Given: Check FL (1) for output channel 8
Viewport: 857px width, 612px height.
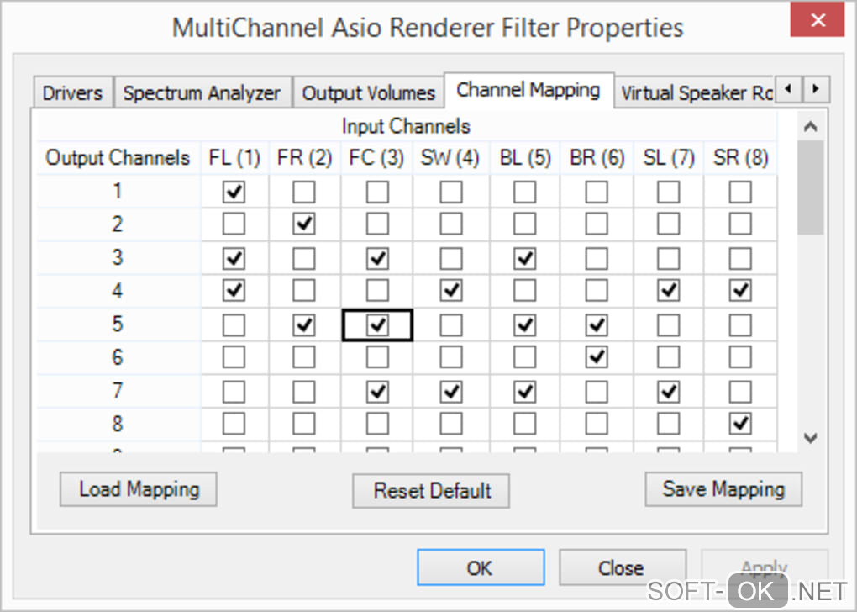Looking at the screenshot, I should click(234, 424).
